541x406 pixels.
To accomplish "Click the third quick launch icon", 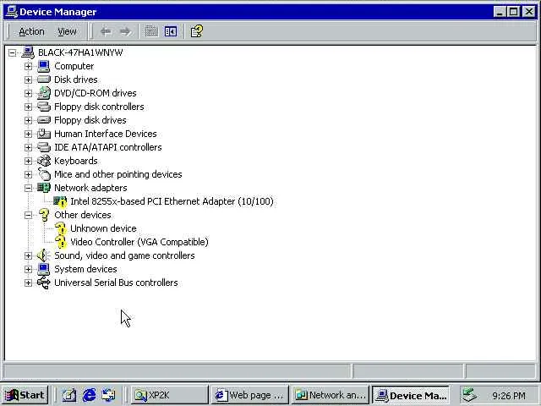I will click(108, 395).
